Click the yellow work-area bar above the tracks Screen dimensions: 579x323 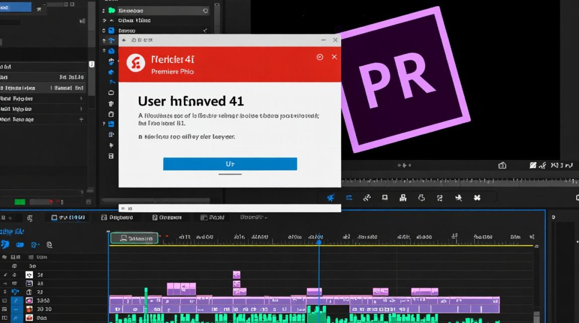(x=321, y=245)
